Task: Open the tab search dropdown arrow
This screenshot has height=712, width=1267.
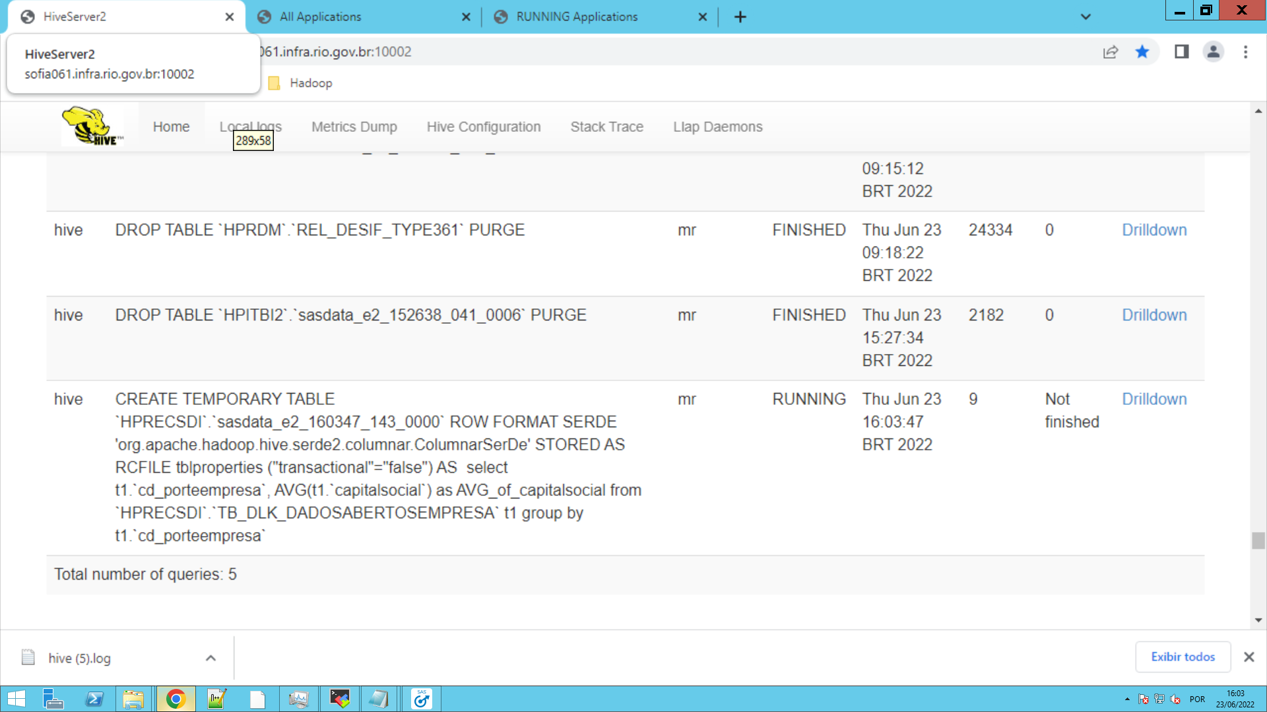Action: 1086,16
